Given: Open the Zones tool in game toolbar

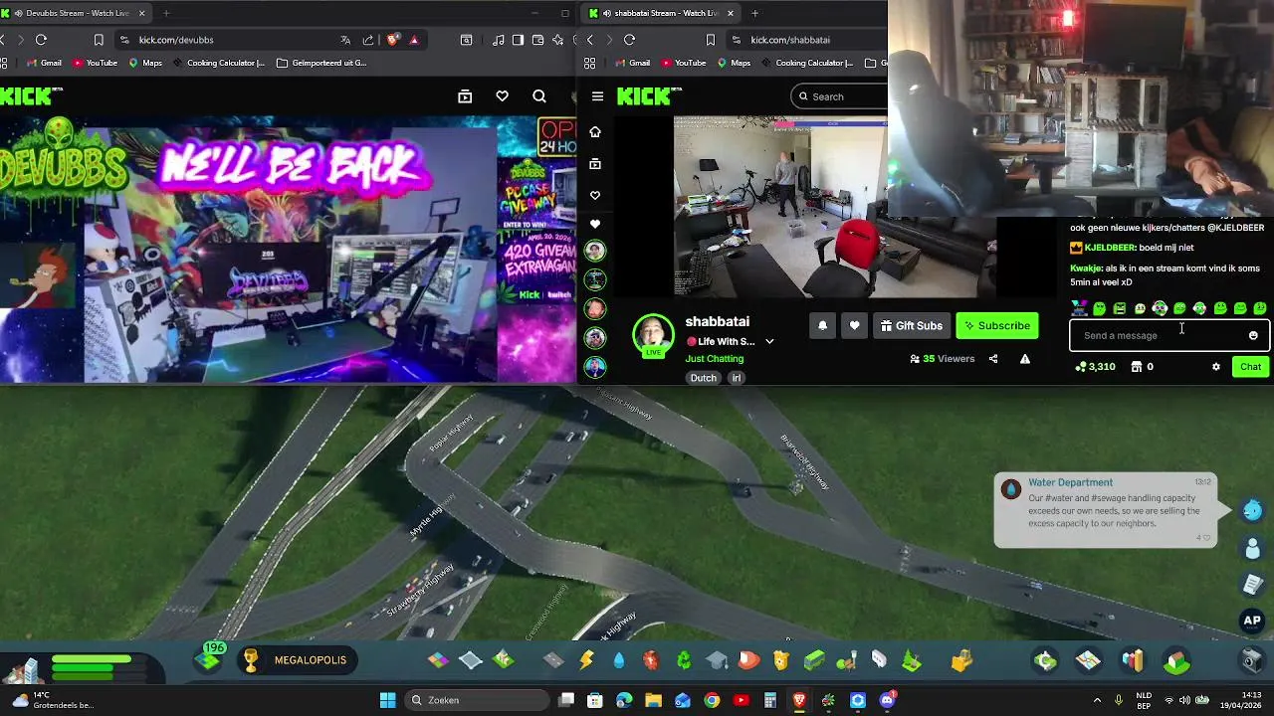Looking at the screenshot, I should click(x=439, y=660).
